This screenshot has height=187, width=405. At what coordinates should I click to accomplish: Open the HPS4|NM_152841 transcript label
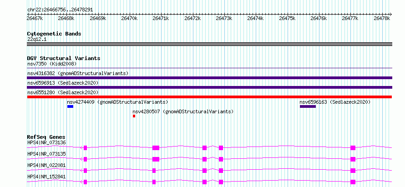point(46,177)
